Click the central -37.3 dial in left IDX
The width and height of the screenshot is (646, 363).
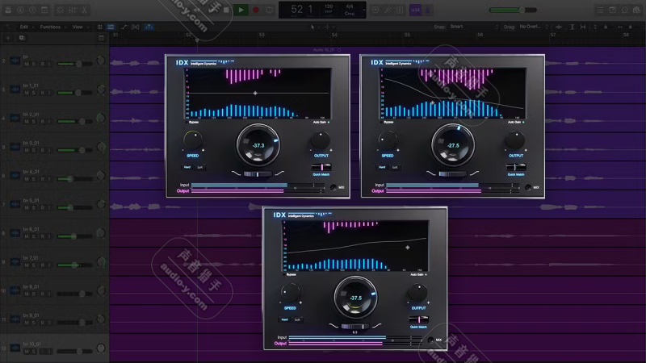coord(258,145)
